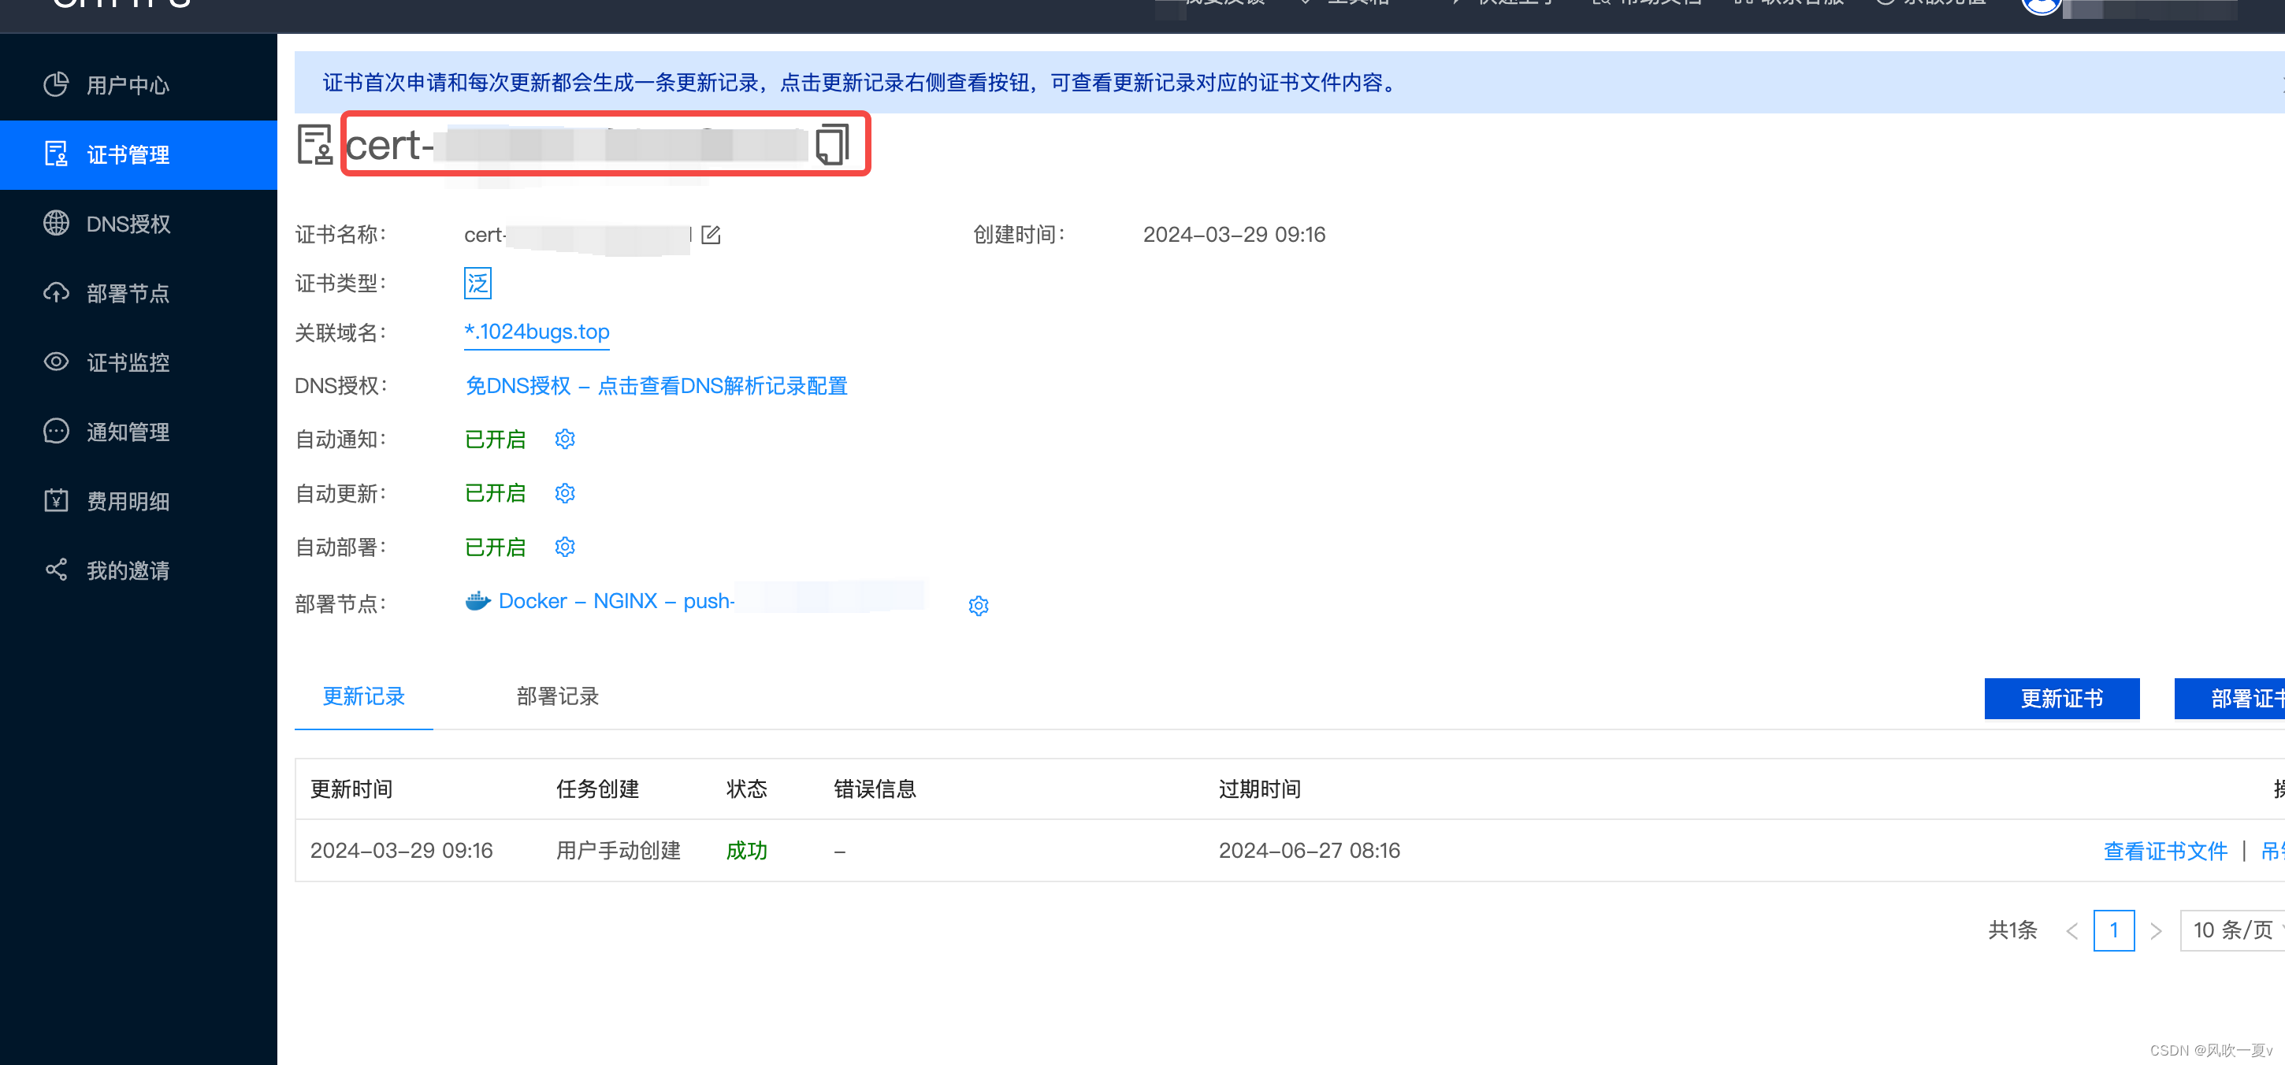Select page 1 in pagination
2285x1065 pixels.
(x=2114, y=930)
